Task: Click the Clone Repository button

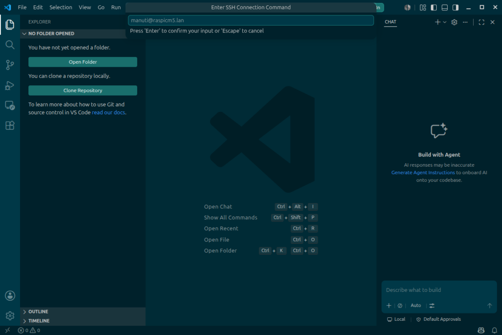Action: 83,91
